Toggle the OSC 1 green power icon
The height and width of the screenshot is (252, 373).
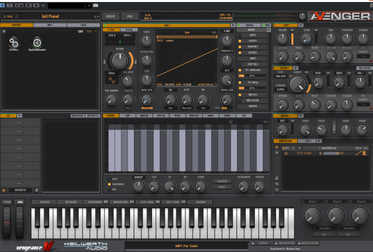pos(105,25)
